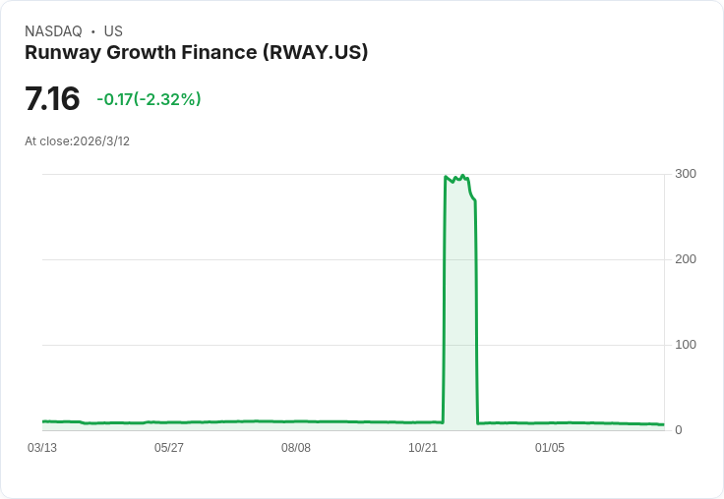Open the Runway Growth Finance (RWAY.US) title
Viewport: 724px width, 499px height.
[x=196, y=52]
